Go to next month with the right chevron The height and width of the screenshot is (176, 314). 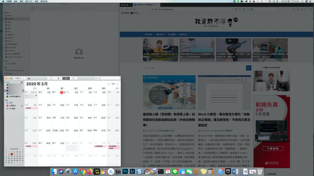pyautogui.click(x=118, y=84)
